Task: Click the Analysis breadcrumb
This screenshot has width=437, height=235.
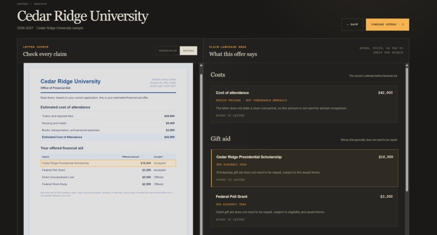Action: (41, 4)
